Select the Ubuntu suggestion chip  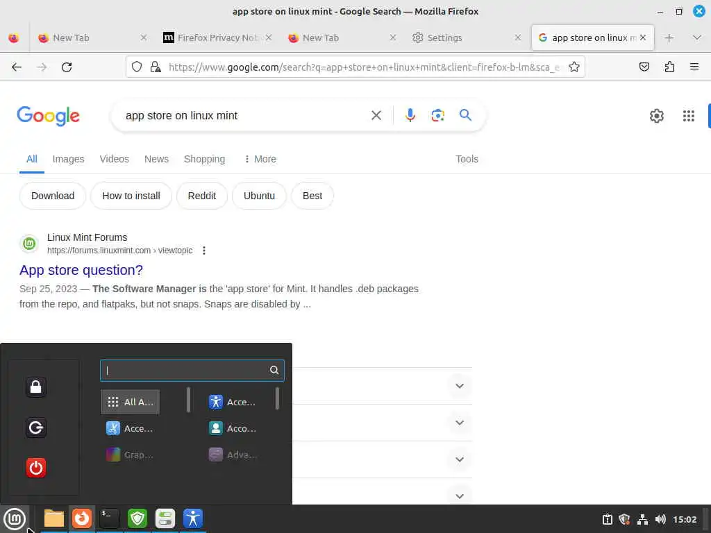click(260, 196)
